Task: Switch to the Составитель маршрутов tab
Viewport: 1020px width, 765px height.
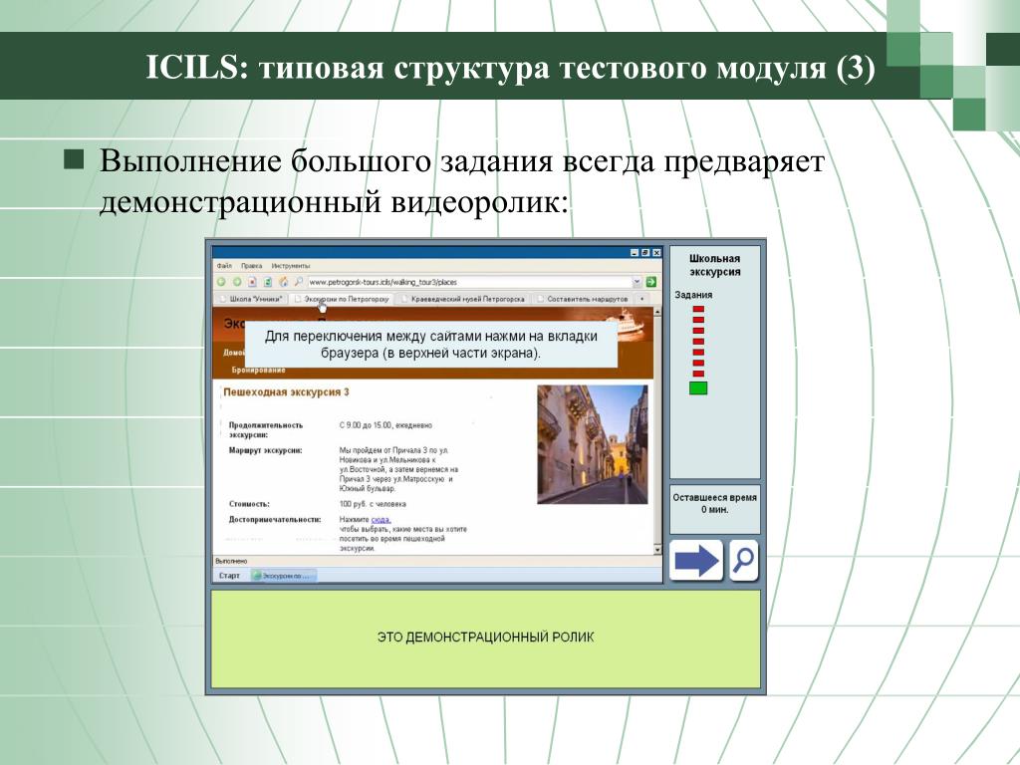Action: click(x=583, y=299)
